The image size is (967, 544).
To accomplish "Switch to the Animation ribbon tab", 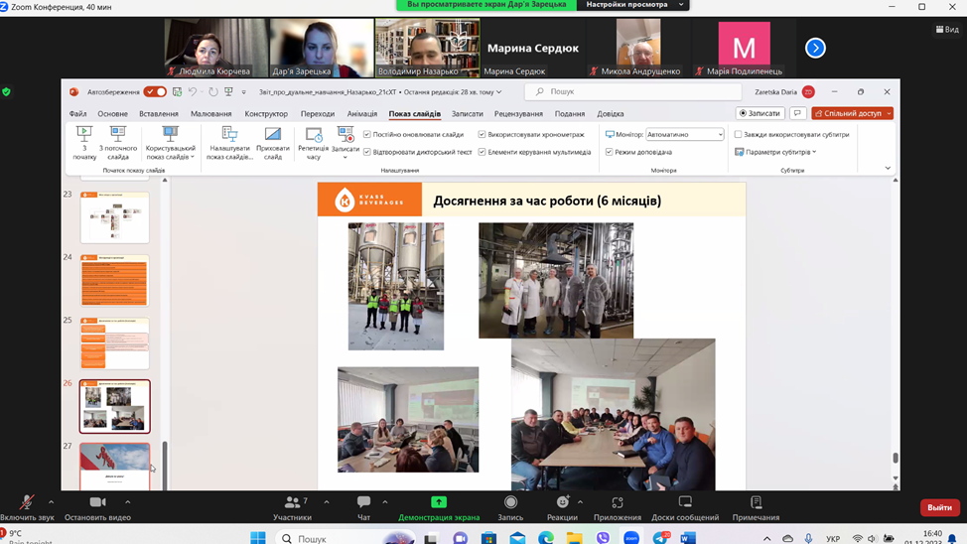I will 362,114.
